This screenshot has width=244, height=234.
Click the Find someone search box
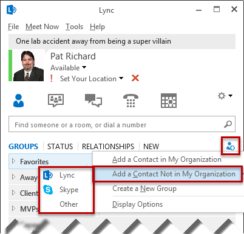coord(122,124)
